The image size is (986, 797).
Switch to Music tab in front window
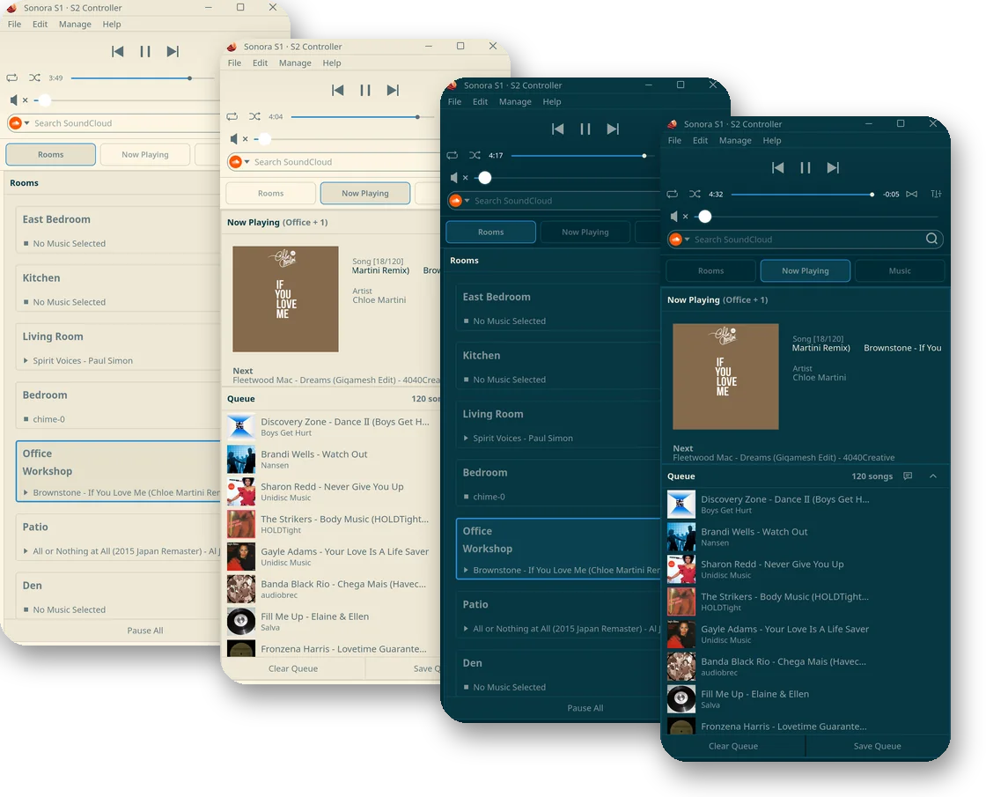[899, 270]
